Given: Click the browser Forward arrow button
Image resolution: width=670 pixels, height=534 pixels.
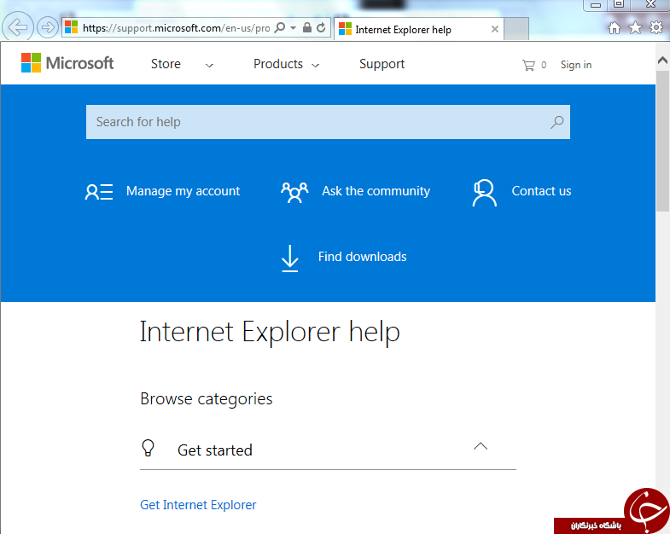Looking at the screenshot, I should point(48,27).
